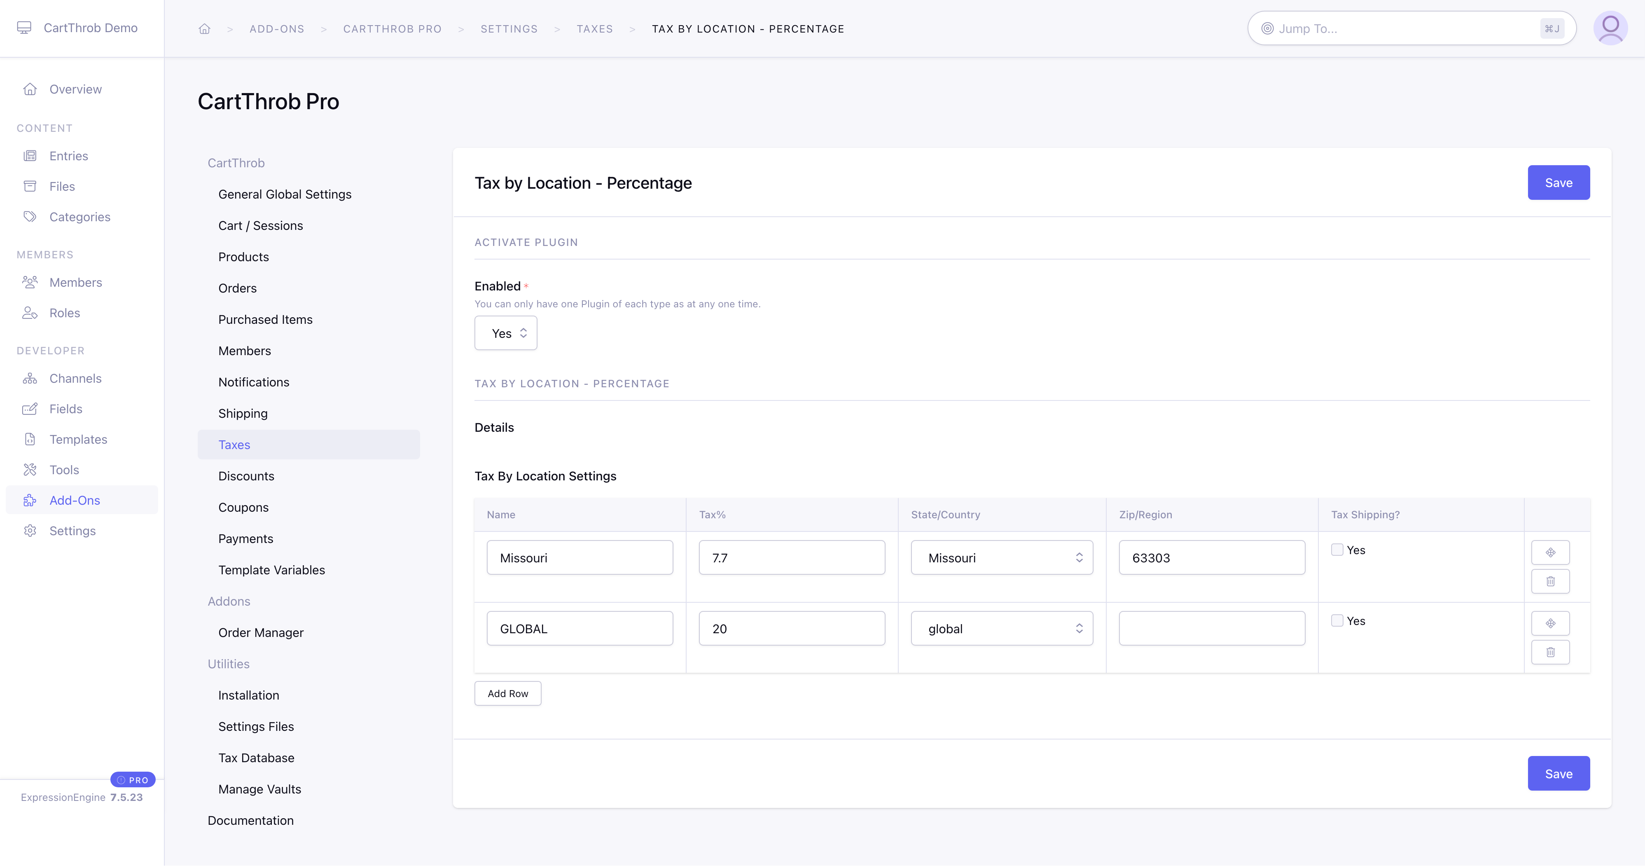This screenshot has height=866, width=1645.
Task: Expand the Missouri State/Country dropdown
Action: (1001, 557)
